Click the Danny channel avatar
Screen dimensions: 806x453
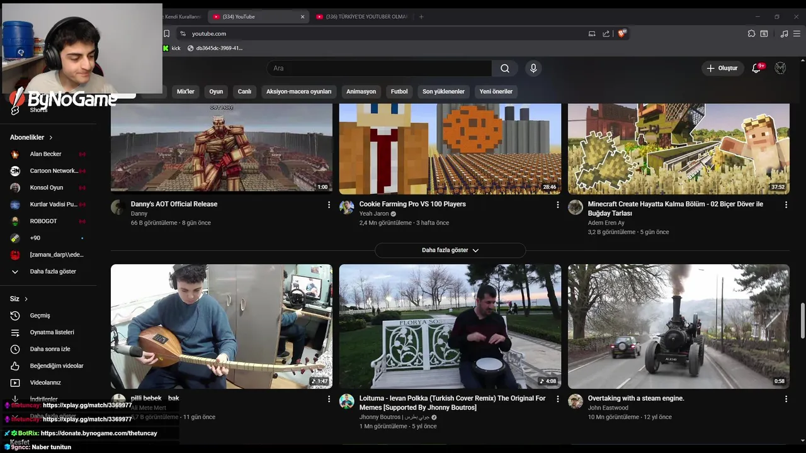click(x=118, y=208)
